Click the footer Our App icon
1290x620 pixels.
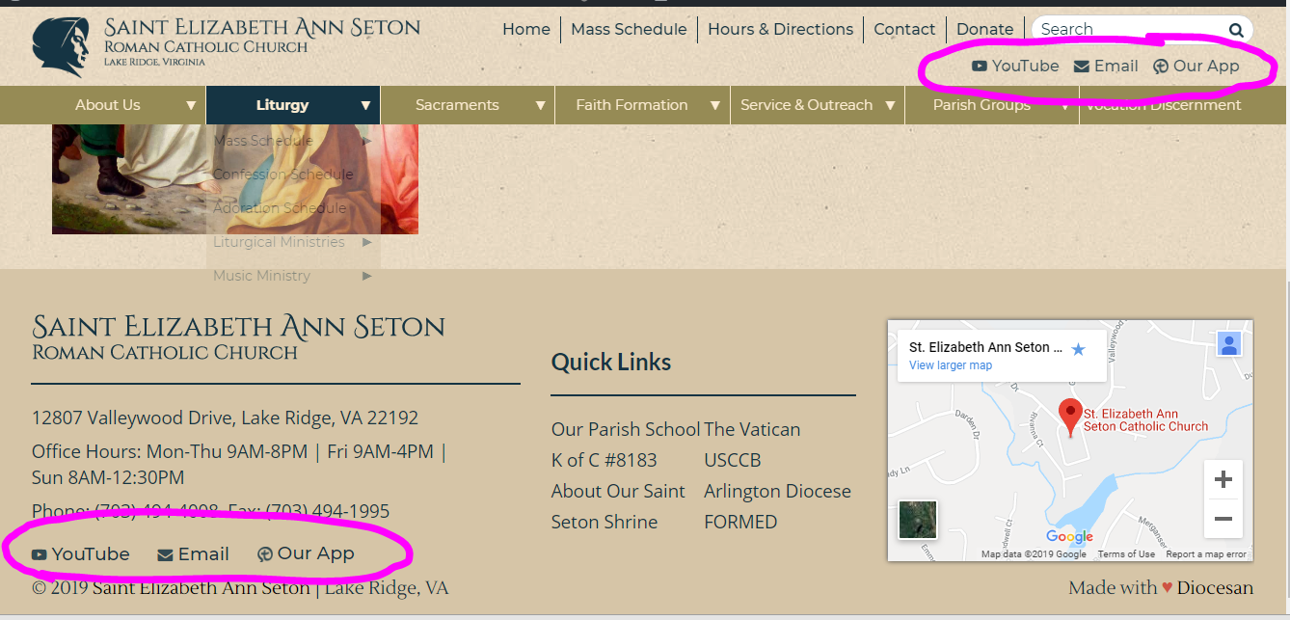point(265,554)
